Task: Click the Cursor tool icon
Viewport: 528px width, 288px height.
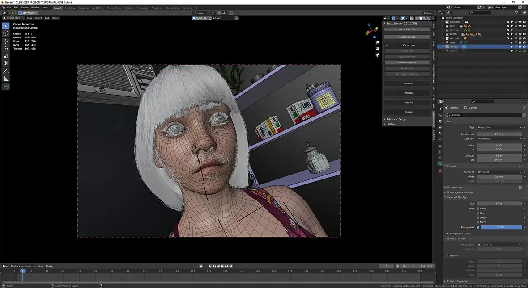Action: [x=6, y=33]
